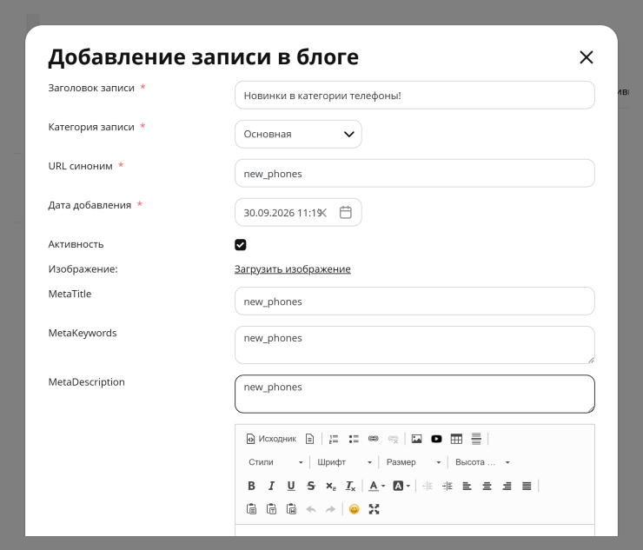Justify text in editor
Viewport: 643px width, 550px height.
[527, 486]
